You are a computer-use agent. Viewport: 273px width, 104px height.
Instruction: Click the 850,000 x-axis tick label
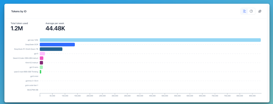click(x=252, y=96)
